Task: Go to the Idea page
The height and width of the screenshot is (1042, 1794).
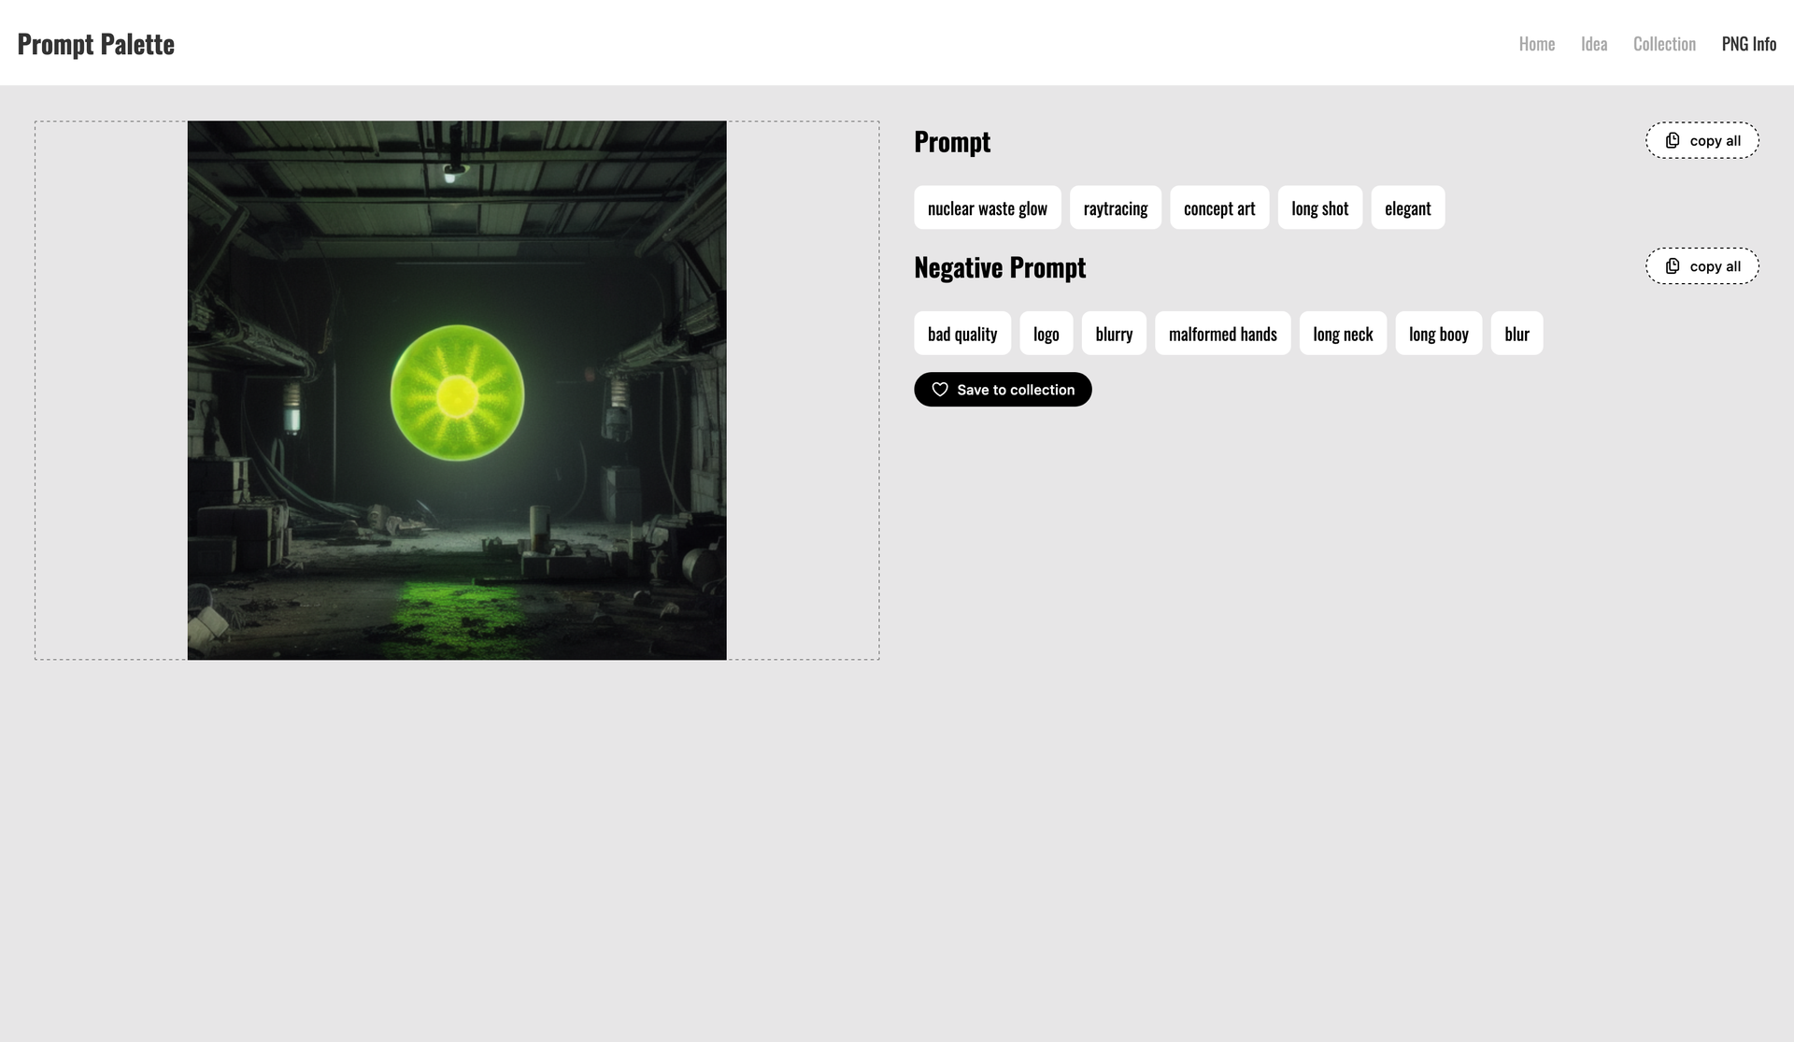Action: click(1594, 44)
